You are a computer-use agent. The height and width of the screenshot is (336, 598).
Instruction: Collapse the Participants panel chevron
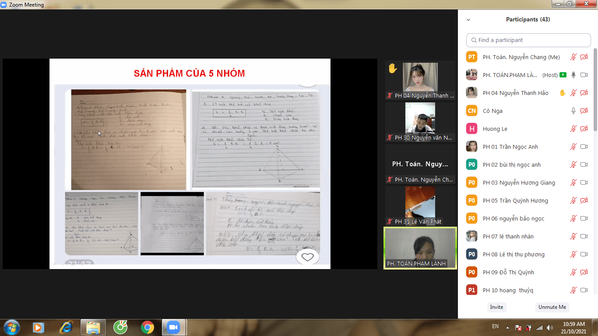[x=468, y=20]
